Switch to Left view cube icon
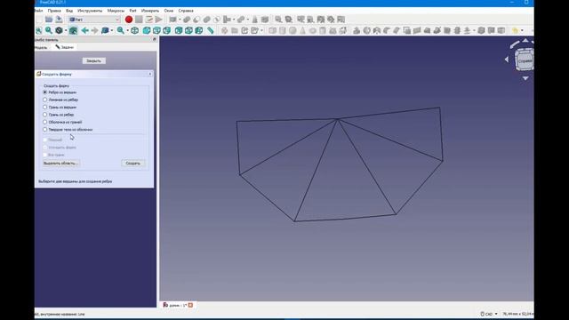This screenshot has height=320, width=569. pyautogui.click(x=199, y=30)
